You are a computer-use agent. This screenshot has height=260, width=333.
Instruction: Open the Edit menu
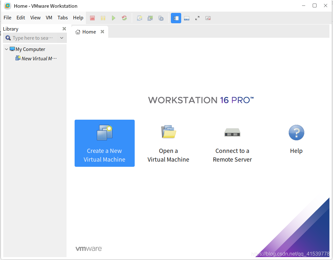(x=21, y=18)
